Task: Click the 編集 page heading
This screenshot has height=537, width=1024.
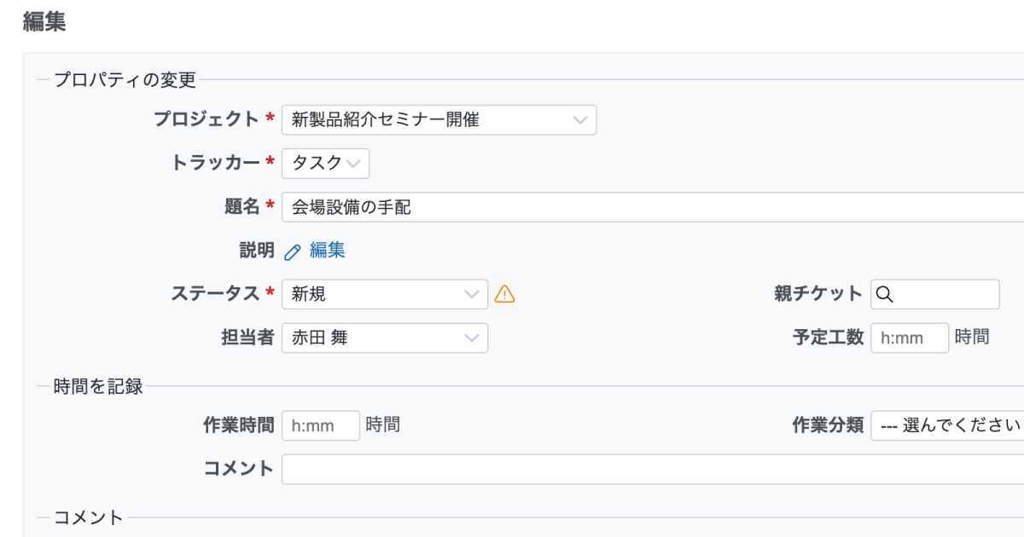Action: (x=44, y=23)
